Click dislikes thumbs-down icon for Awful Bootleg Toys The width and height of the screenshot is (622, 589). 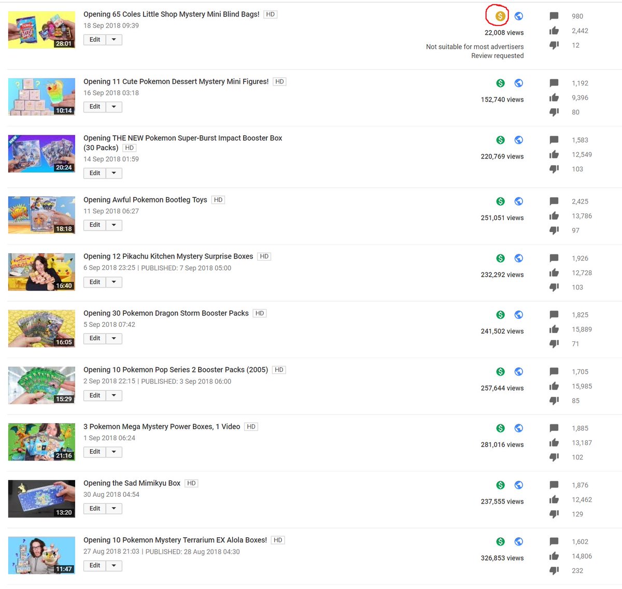point(554,231)
